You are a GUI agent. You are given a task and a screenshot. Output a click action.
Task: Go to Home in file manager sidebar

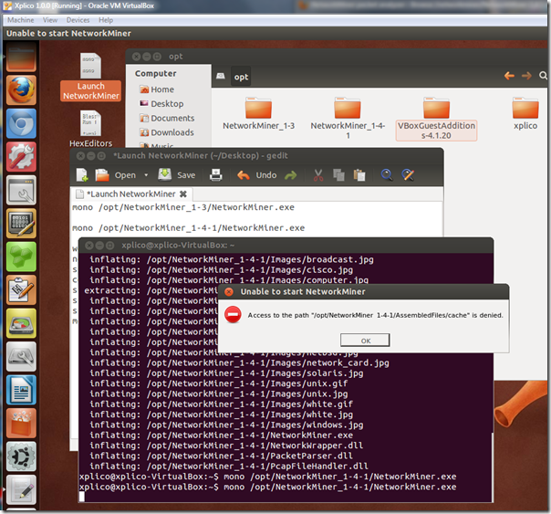click(157, 89)
